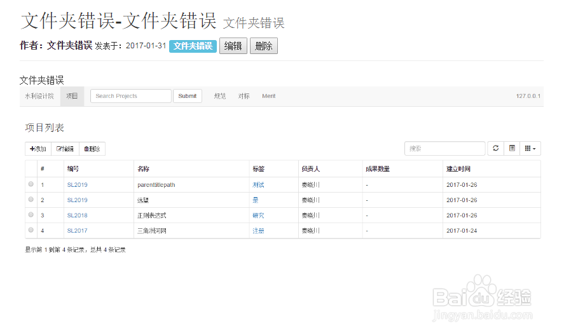Click the 127.0.0.1 navbar text
The height and width of the screenshot is (335, 564).
528,96
